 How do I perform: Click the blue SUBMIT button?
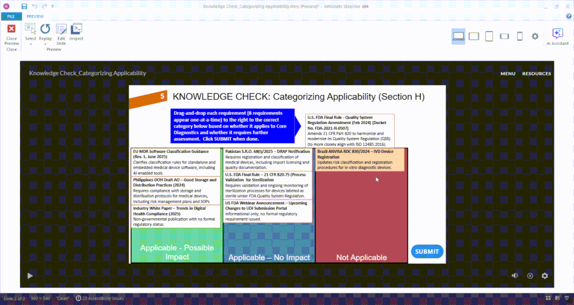(x=427, y=252)
